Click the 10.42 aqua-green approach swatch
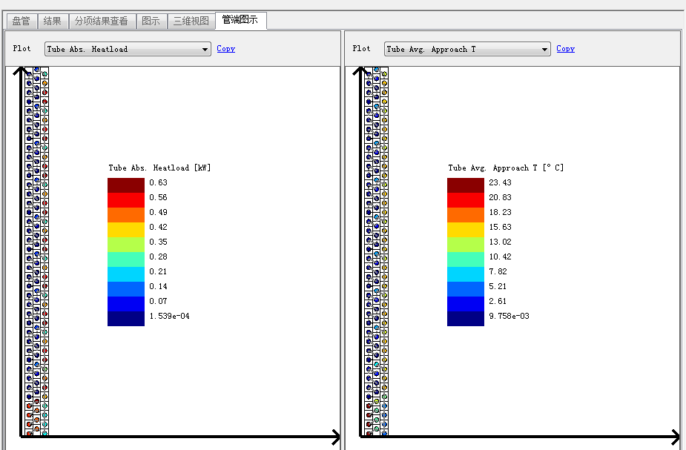 point(466,259)
